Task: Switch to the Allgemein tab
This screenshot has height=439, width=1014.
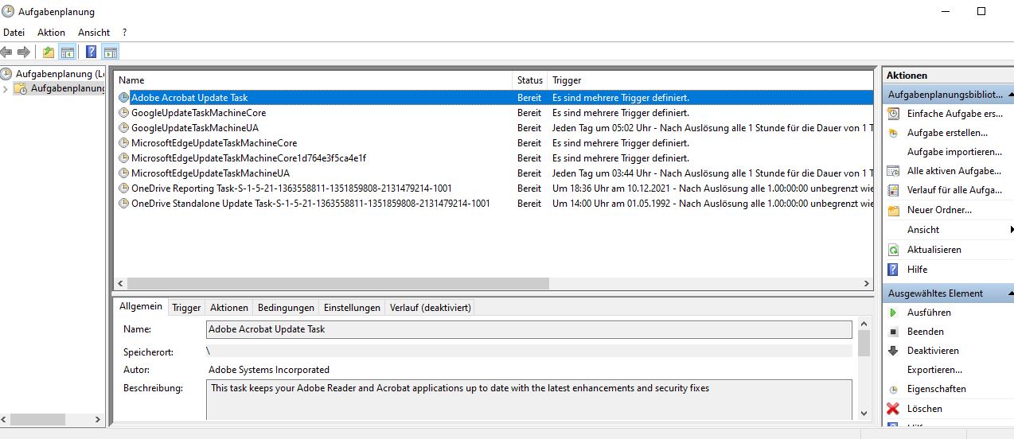Action: click(x=141, y=306)
